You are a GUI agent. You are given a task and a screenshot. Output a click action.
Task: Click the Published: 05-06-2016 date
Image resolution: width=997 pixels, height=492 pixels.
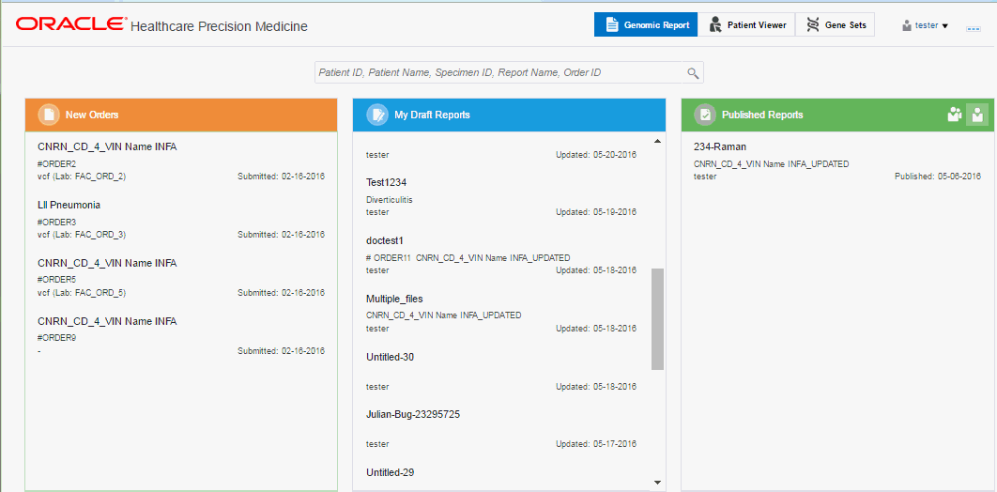pyautogui.click(x=938, y=177)
